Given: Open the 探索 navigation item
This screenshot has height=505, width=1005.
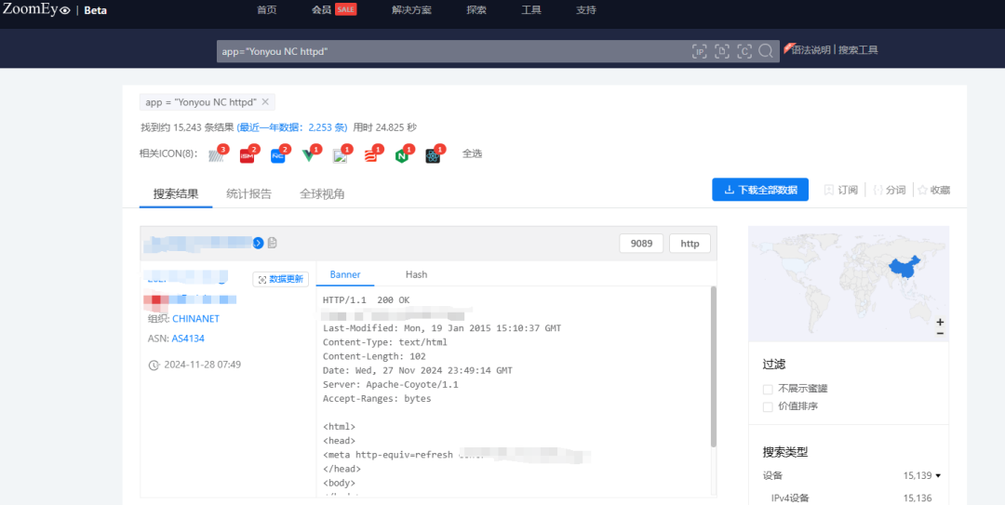Looking at the screenshot, I should click(476, 9).
